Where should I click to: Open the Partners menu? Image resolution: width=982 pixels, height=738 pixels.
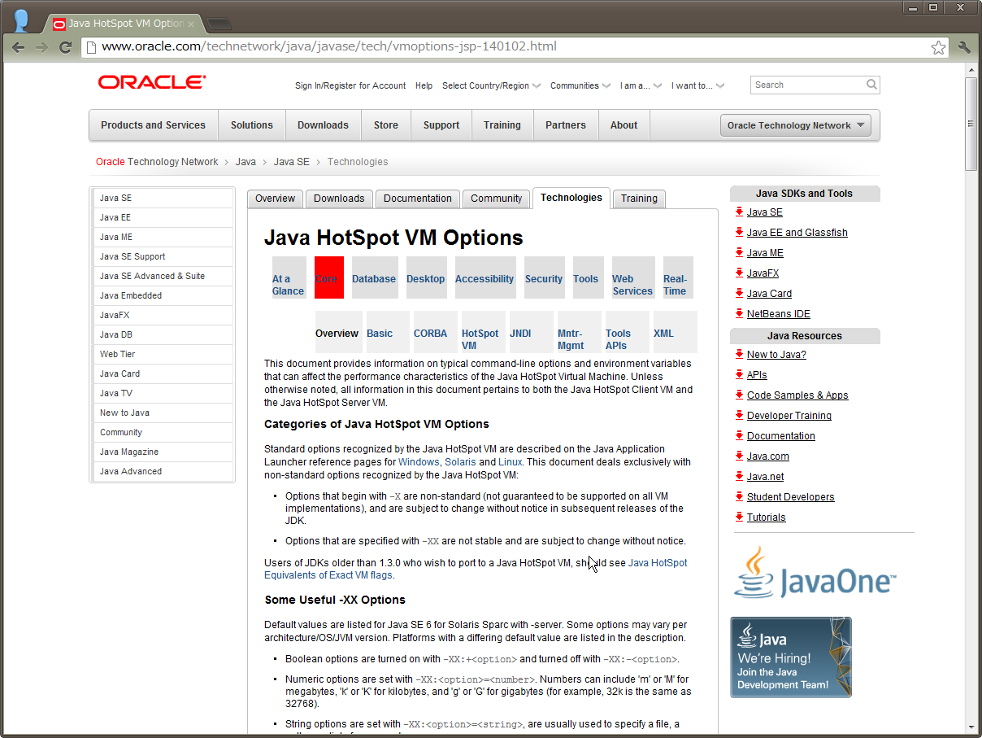(566, 125)
